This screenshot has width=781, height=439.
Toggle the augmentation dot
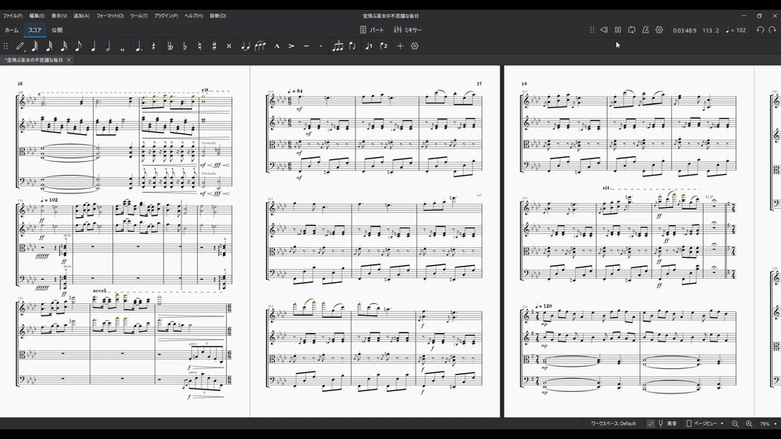tap(139, 46)
